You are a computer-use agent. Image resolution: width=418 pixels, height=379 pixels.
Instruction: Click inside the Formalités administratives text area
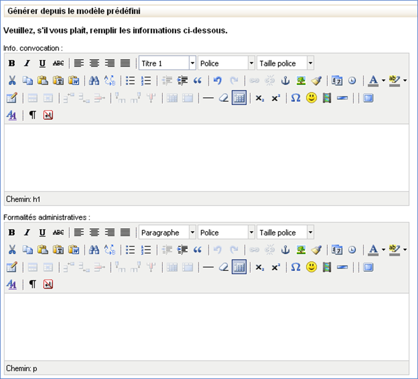click(206, 326)
